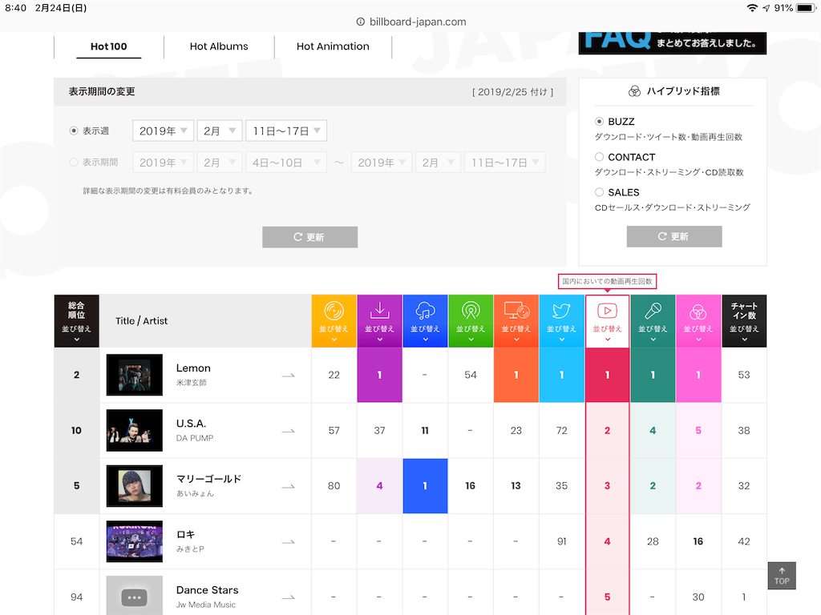Open the マリーゴールド song title
This screenshot has height=615, width=821.
[x=209, y=479]
